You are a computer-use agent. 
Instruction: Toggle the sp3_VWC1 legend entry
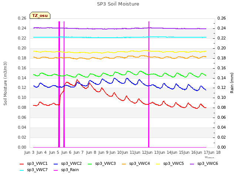pyautogui.click(x=34, y=163)
